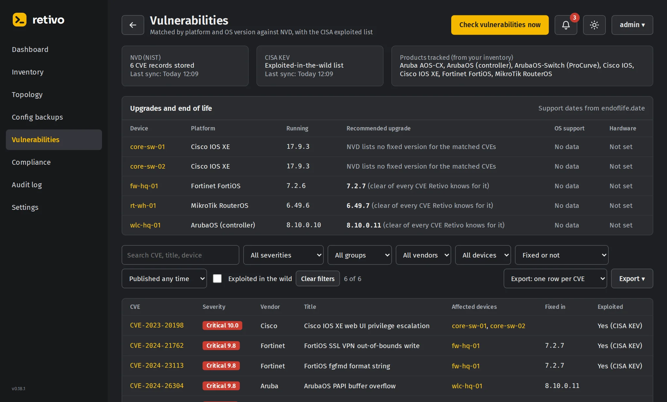The height and width of the screenshot is (402, 667).
Task: Expand the Published any time dropdown
Action: 164,278
